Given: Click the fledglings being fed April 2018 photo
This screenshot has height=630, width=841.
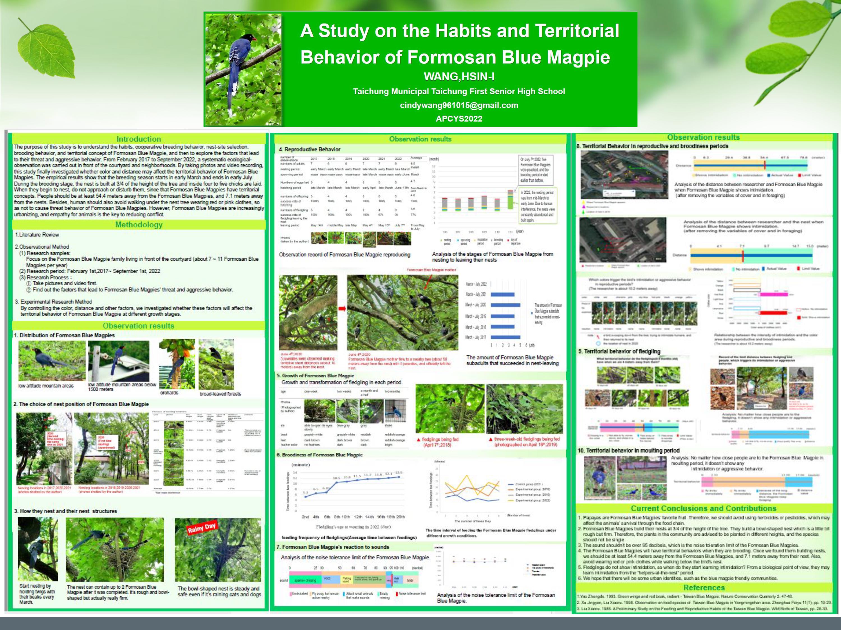Looking at the screenshot, I should pyautogui.click(x=450, y=409).
